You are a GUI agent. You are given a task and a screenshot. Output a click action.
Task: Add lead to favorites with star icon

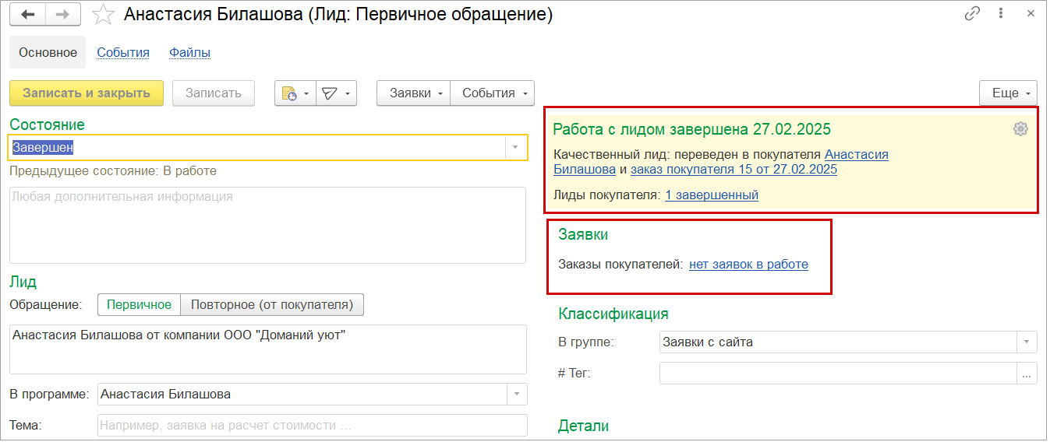click(x=103, y=15)
